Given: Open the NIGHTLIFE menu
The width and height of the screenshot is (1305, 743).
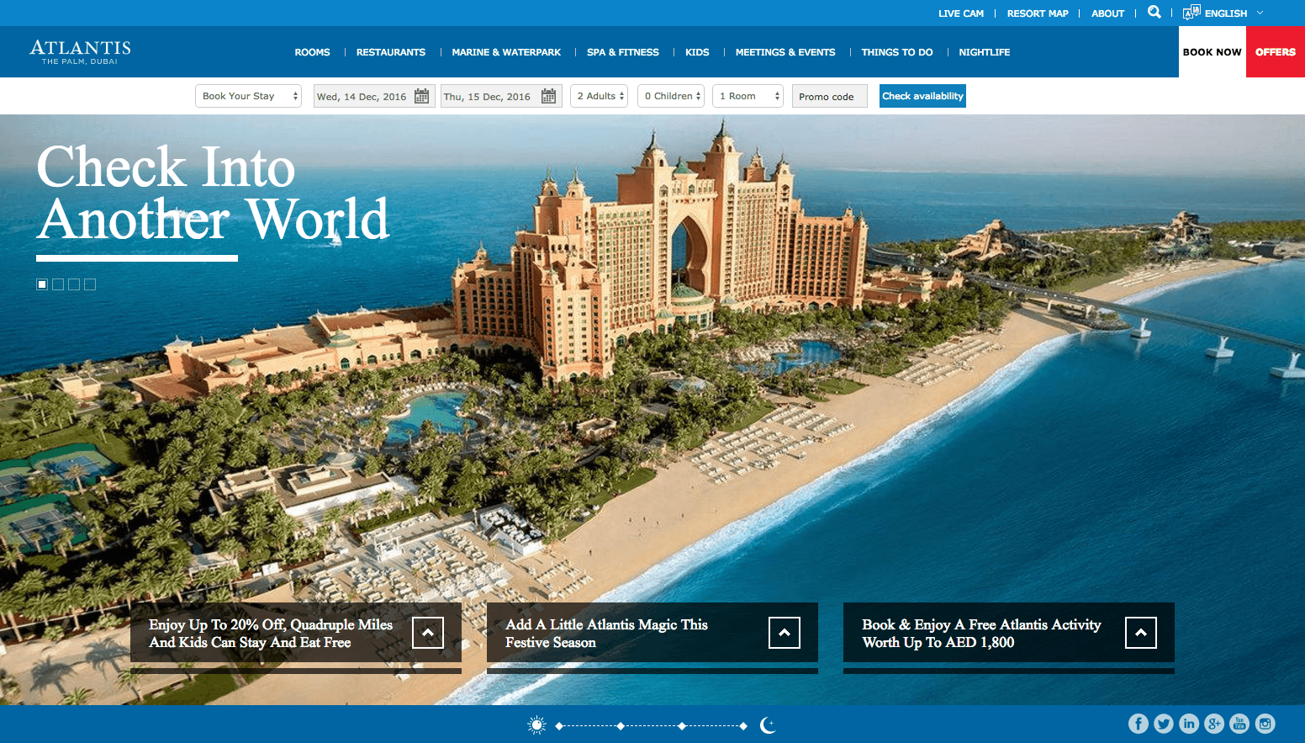Looking at the screenshot, I should [x=984, y=51].
